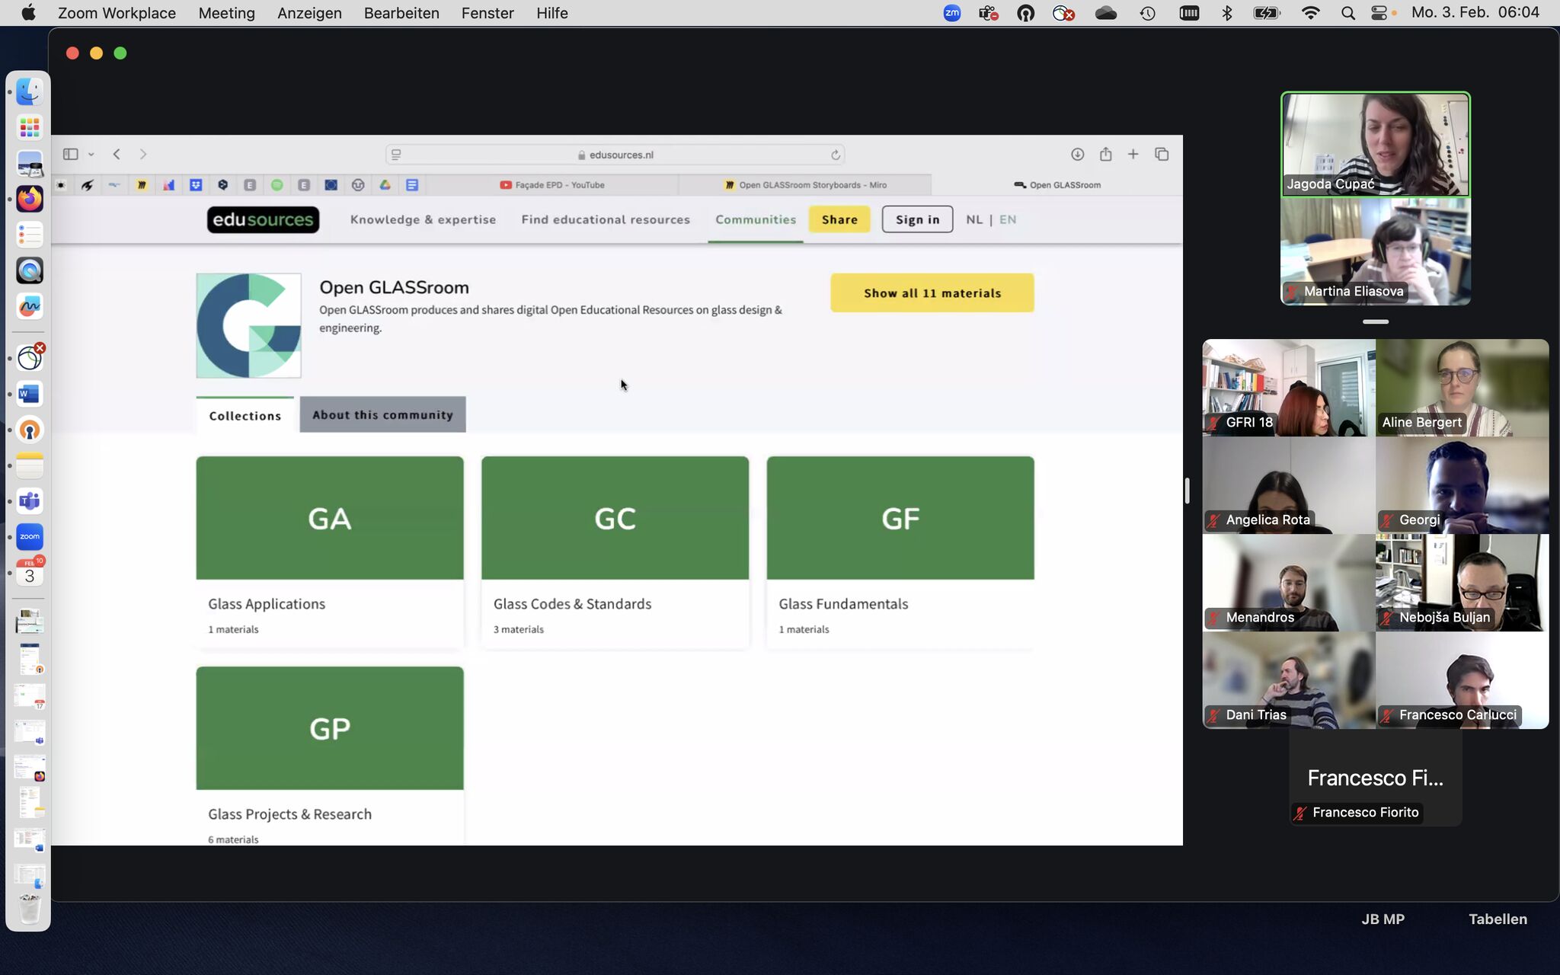Open the Calendar icon in the Dock
Viewport: 1560px width, 975px height.
point(30,573)
